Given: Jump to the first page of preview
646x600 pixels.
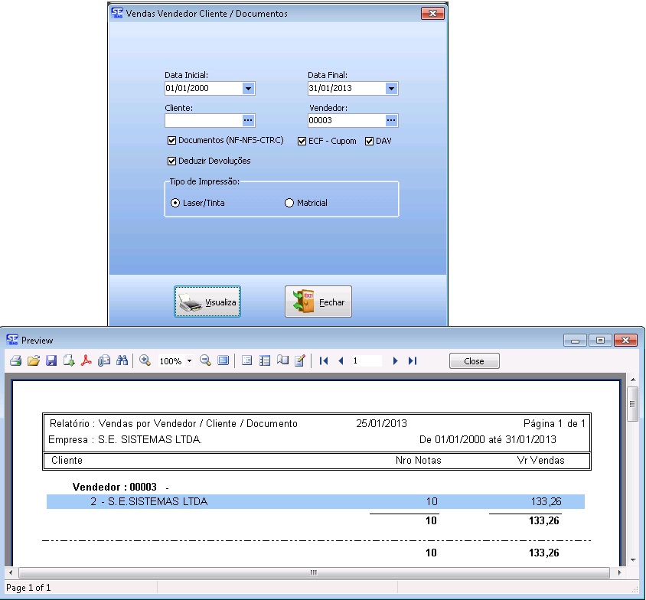Looking at the screenshot, I should tap(324, 360).
